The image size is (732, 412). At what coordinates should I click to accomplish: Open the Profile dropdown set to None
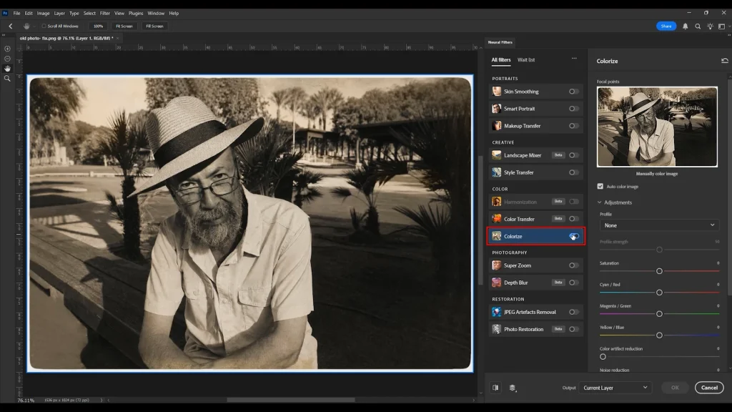coord(658,225)
